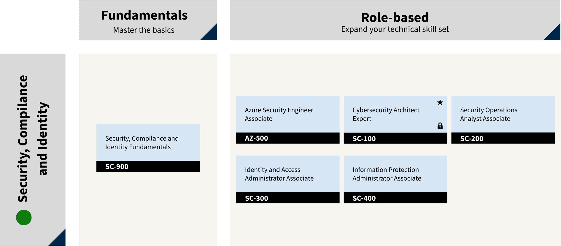This screenshot has width=561, height=246.
Task: Select the SC-300 exam code bar
Action: click(288, 198)
